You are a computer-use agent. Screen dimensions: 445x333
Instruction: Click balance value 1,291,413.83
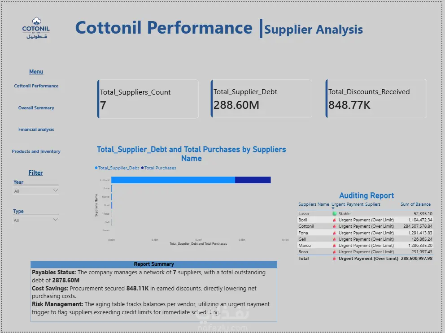pos(420,233)
